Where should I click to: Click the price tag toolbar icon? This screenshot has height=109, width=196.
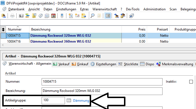tap(40, 16)
